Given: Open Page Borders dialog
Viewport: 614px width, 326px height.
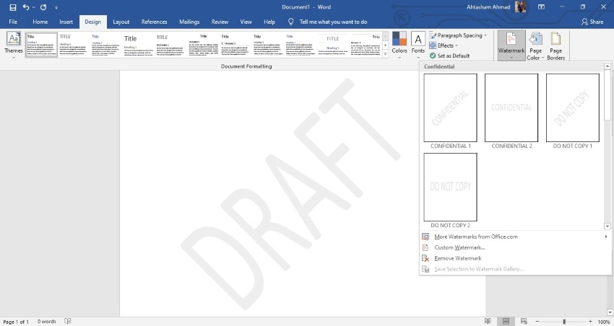Looking at the screenshot, I should (x=555, y=45).
